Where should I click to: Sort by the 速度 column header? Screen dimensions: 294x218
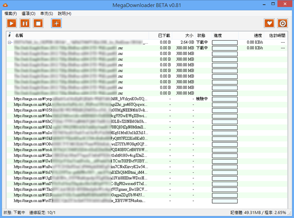[x=251, y=35]
